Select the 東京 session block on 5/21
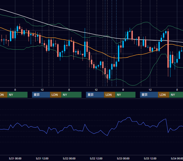Viewport: 183px width, 161px height. click(41, 95)
